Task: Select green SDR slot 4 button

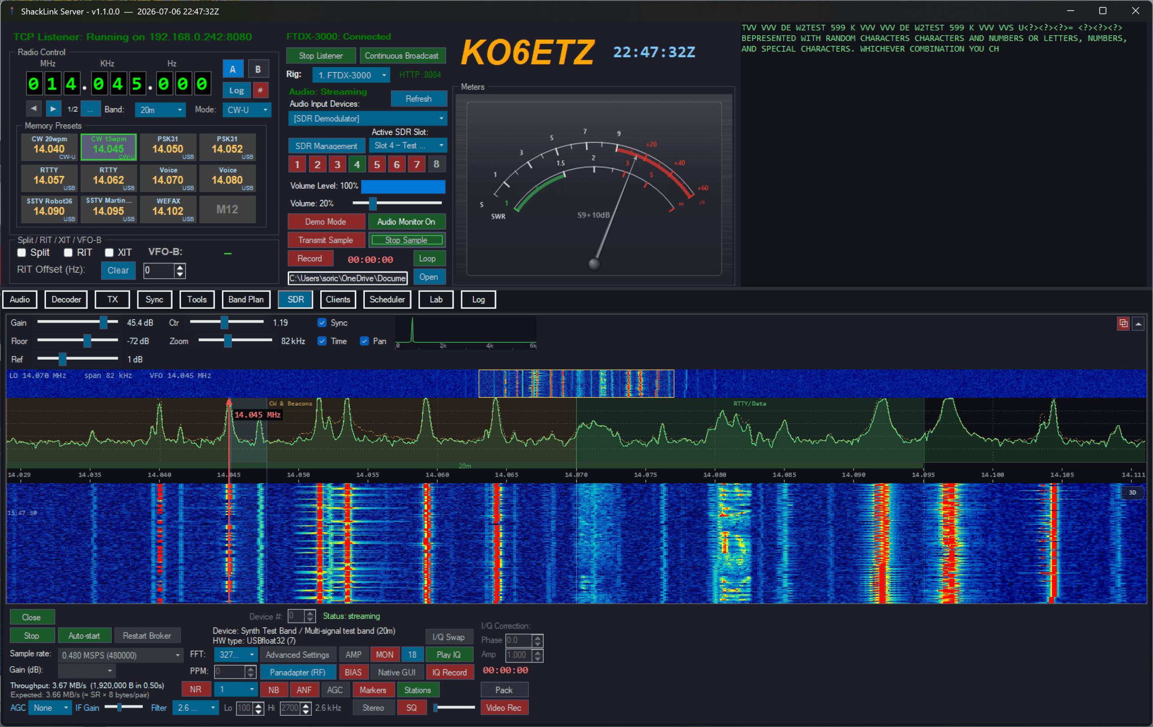Action: click(357, 164)
